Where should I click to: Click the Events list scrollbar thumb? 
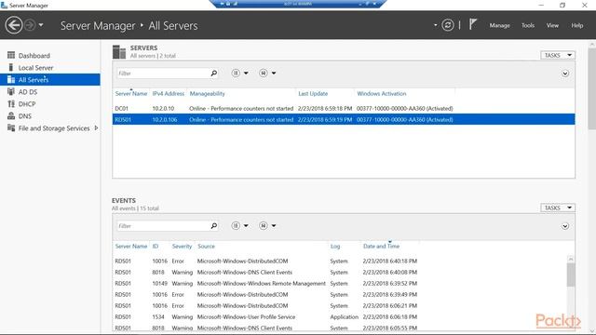(x=571, y=275)
